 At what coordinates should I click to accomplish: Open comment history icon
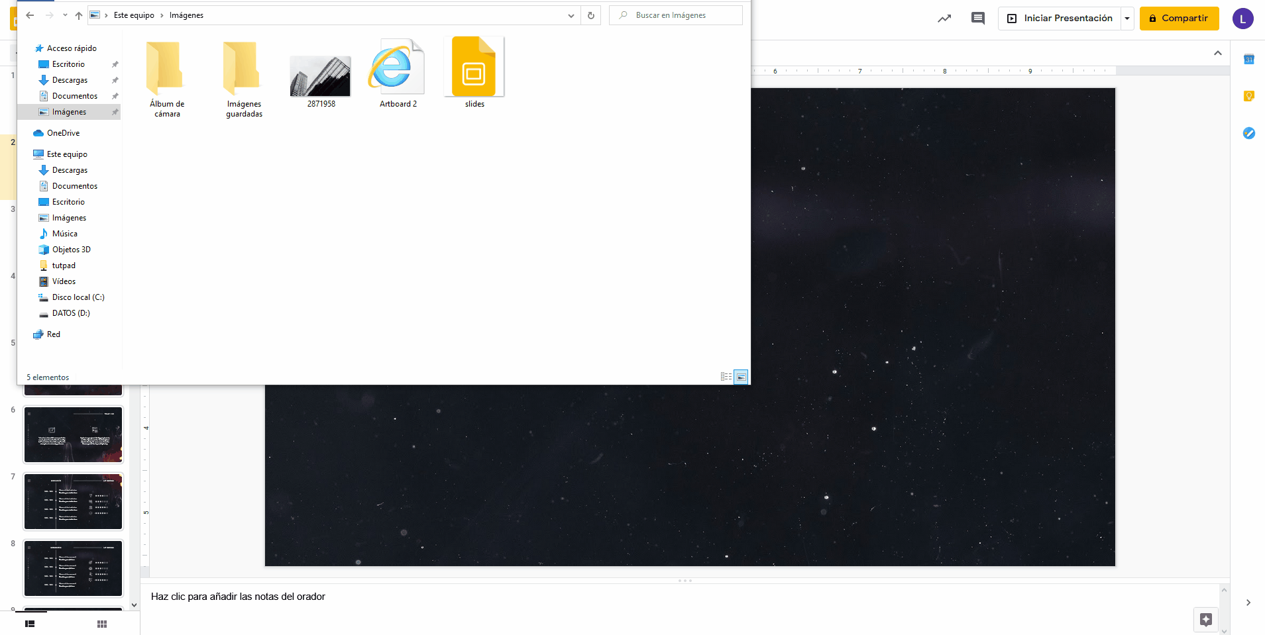tap(977, 19)
